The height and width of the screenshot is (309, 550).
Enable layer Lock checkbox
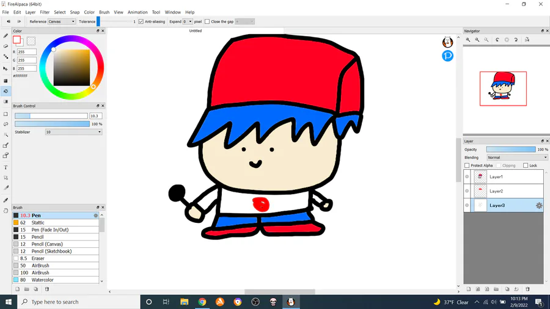pos(526,165)
